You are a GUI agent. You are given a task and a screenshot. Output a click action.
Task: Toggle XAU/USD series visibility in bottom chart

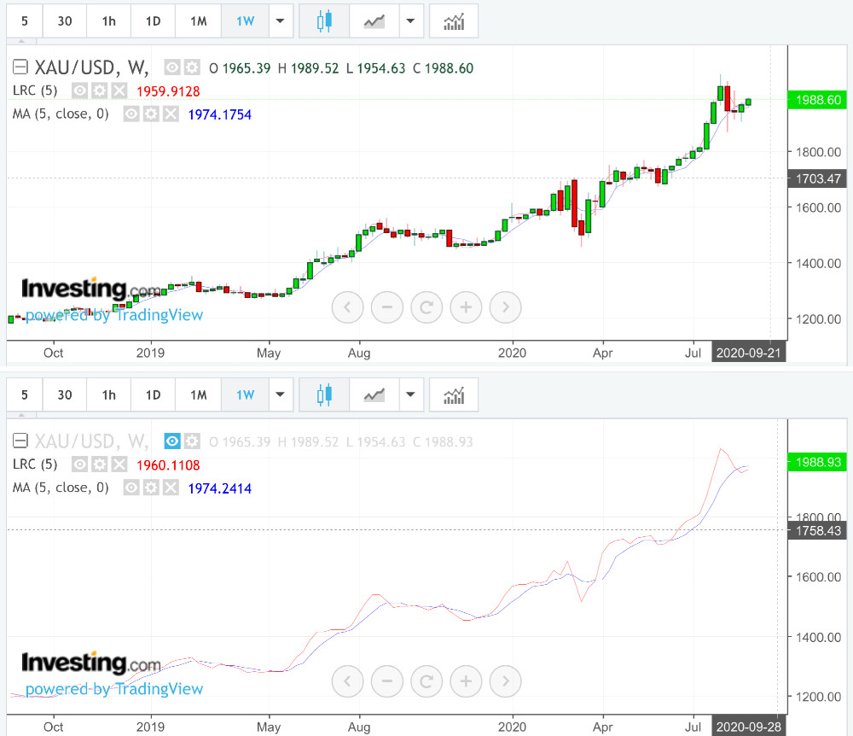pos(172,441)
